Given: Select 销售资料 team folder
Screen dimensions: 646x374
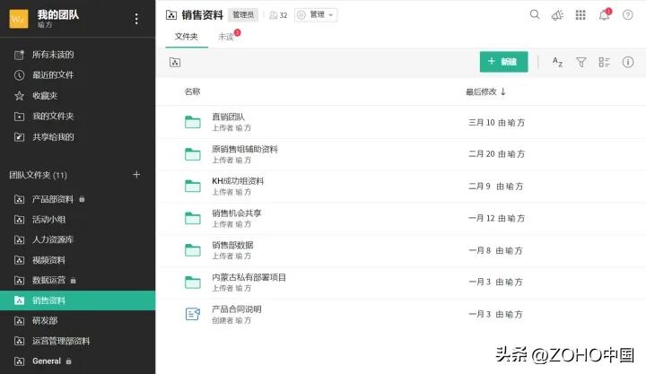Looking at the screenshot, I should 77,300.
